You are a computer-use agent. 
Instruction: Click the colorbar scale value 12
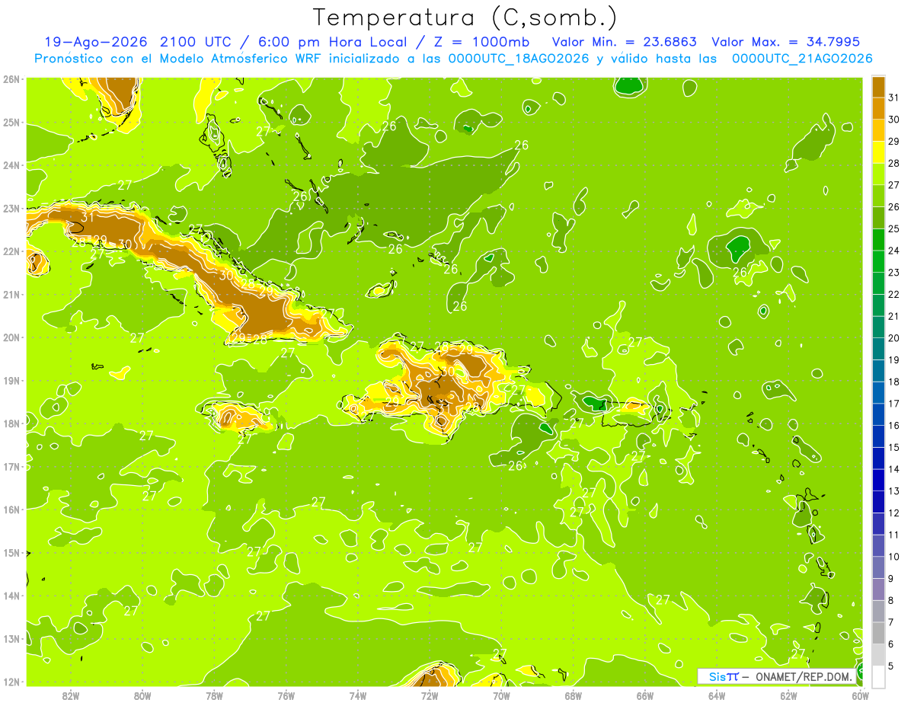(894, 513)
